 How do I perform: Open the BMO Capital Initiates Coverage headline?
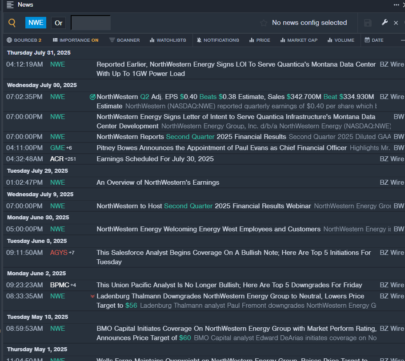237,333
